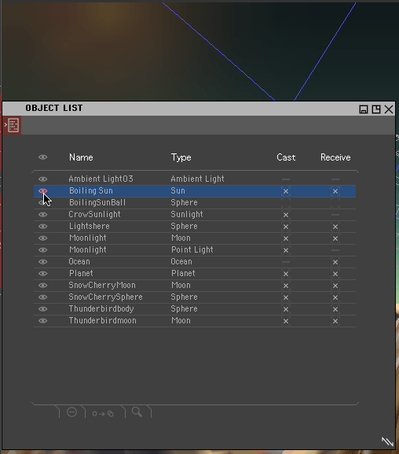Image resolution: width=399 pixels, height=454 pixels.
Task: Enable Cast shadows for BoilingSunBall
Action: click(286, 203)
